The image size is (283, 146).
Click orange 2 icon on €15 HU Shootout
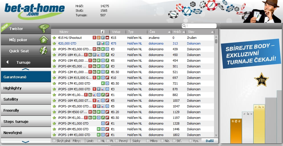point(99,38)
